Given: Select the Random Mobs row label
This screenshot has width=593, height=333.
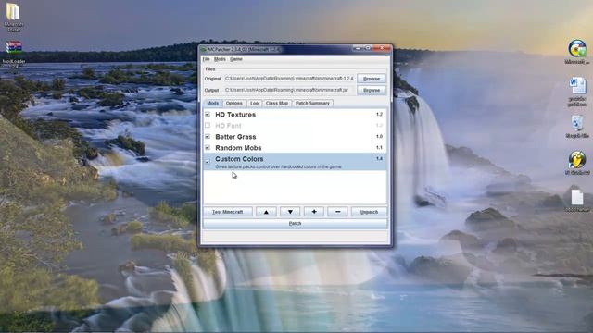Looking at the screenshot, I should coord(238,148).
